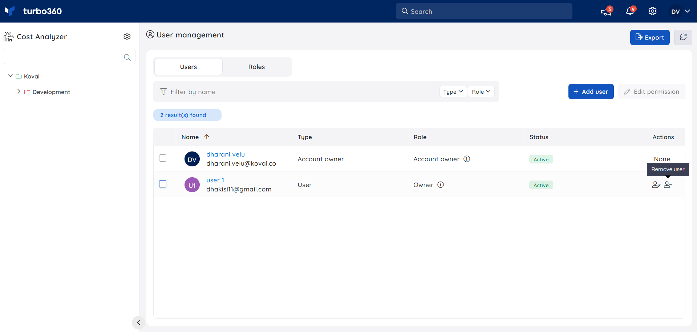This screenshot has width=697, height=332.
Task: Click the U1 avatar of user 1
Action: (x=192, y=185)
